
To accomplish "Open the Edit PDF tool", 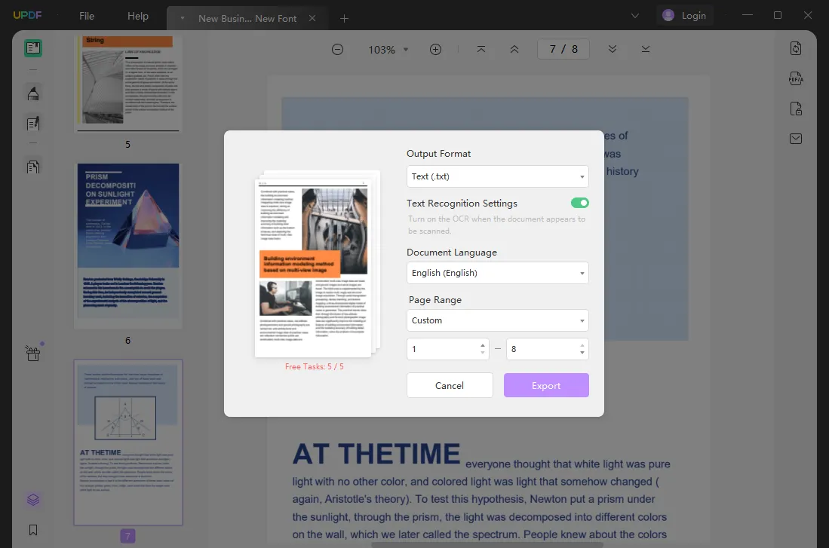I will pyautogui.click(x=33, y=124).
